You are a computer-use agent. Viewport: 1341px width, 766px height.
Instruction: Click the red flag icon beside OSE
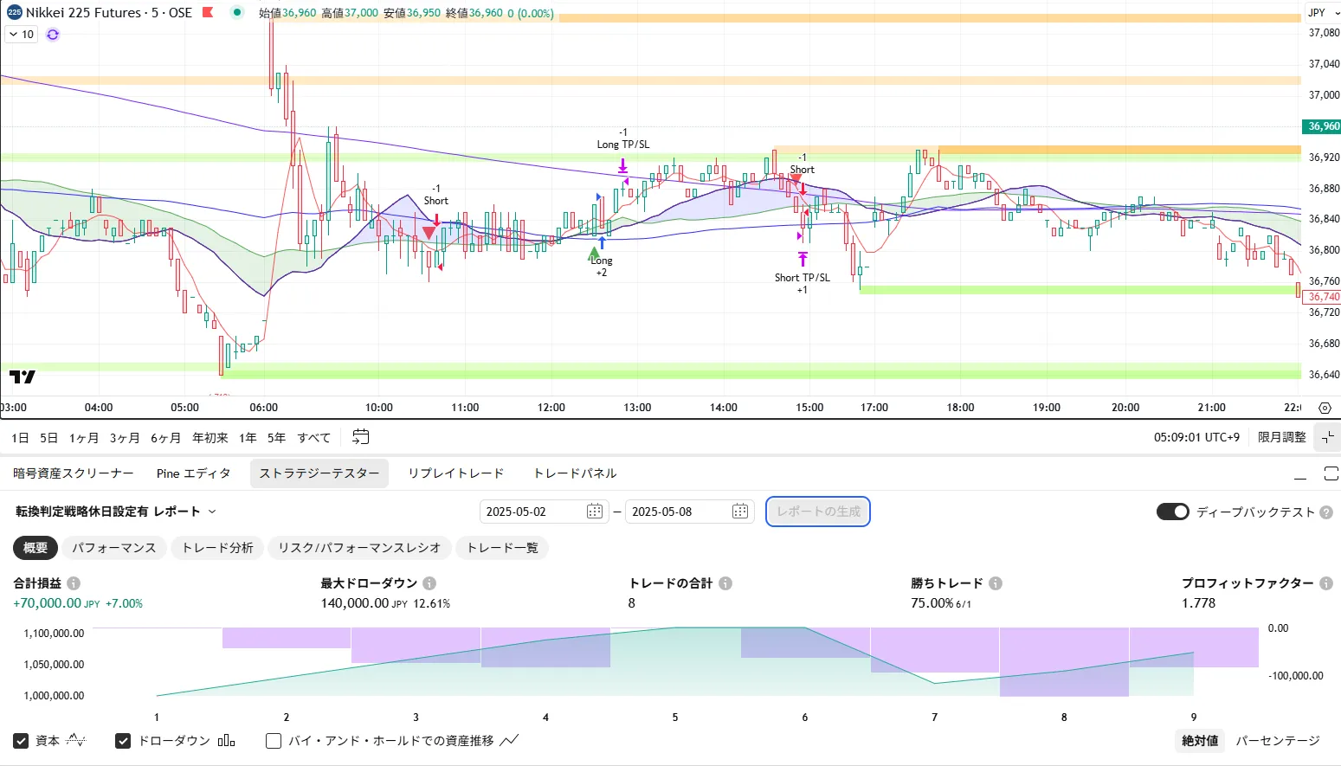click(x=208, y=13)
